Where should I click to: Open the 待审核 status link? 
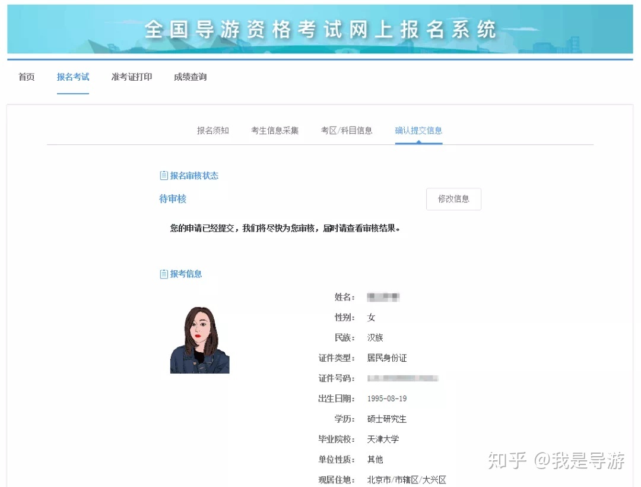172,198
